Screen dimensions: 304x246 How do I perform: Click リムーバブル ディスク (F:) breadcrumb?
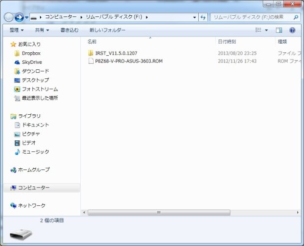(114, 17)
